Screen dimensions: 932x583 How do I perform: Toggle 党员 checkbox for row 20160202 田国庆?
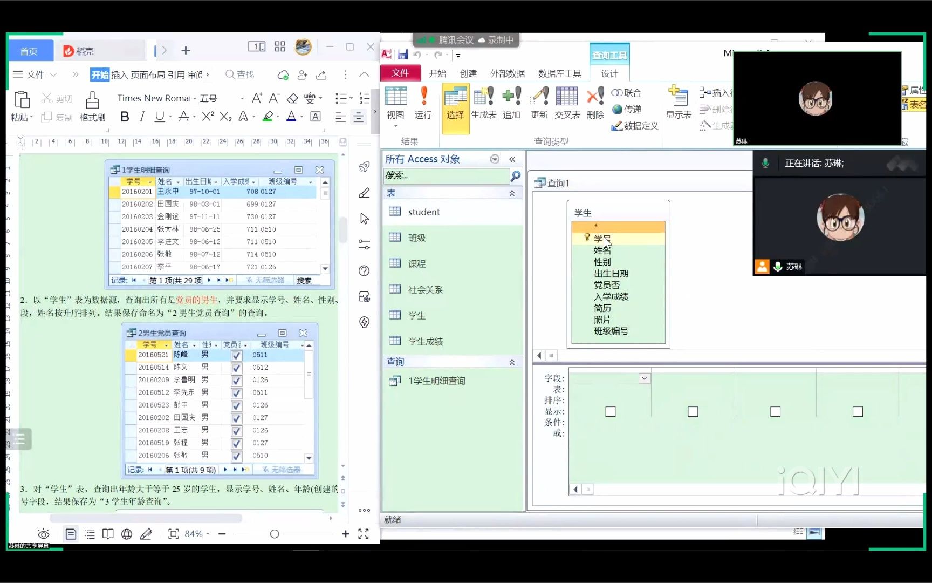pos(236,418)
